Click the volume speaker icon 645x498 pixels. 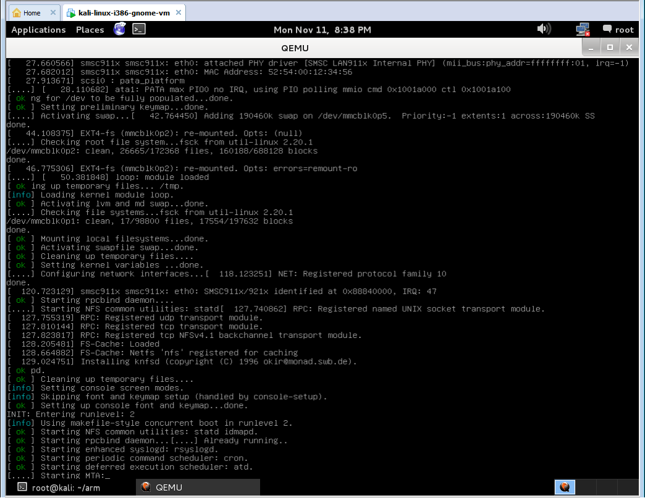544,29
